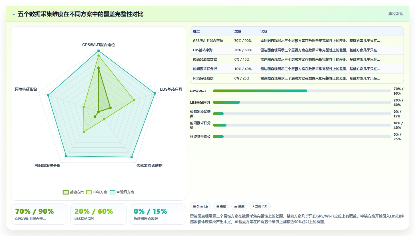The image size is (415, 236).
Task: Open the 数据卡片 chip
Action: pyautogui.click(x=260, y=206)
